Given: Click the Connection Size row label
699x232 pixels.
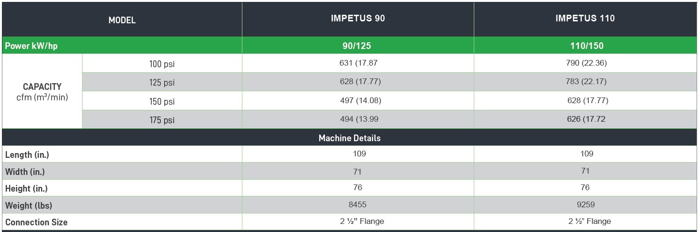Looking at the screenshot, I should (36, 222).
